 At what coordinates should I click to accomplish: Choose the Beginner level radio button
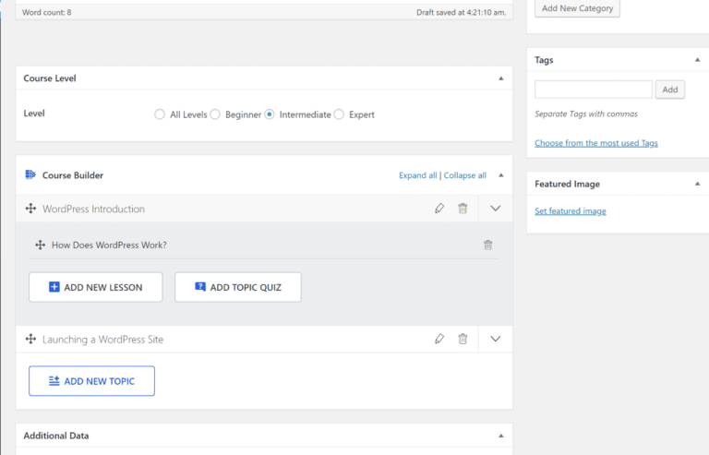click(x=215, y=114)
